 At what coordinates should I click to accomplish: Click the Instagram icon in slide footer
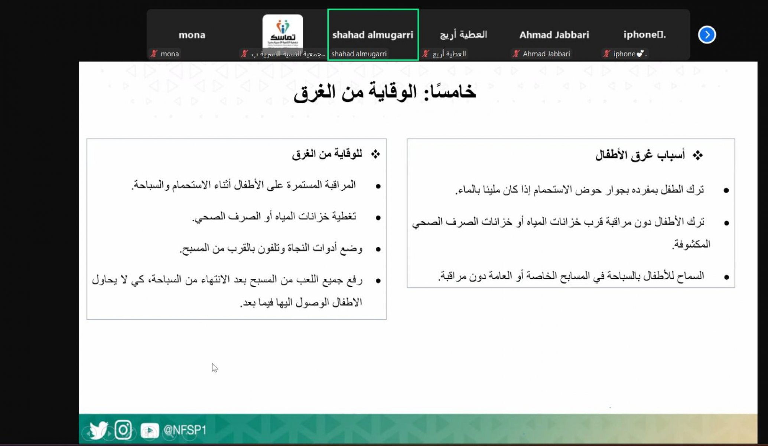click(x=123, y=430)
